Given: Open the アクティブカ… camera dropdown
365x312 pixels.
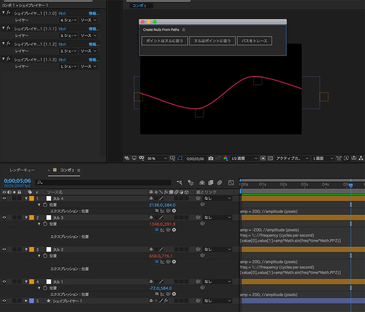Looking at the screenshot, I should [292, 158].
